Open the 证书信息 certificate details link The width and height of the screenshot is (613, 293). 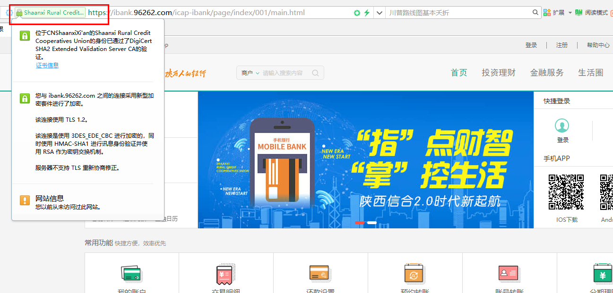(x=47, y=66)
